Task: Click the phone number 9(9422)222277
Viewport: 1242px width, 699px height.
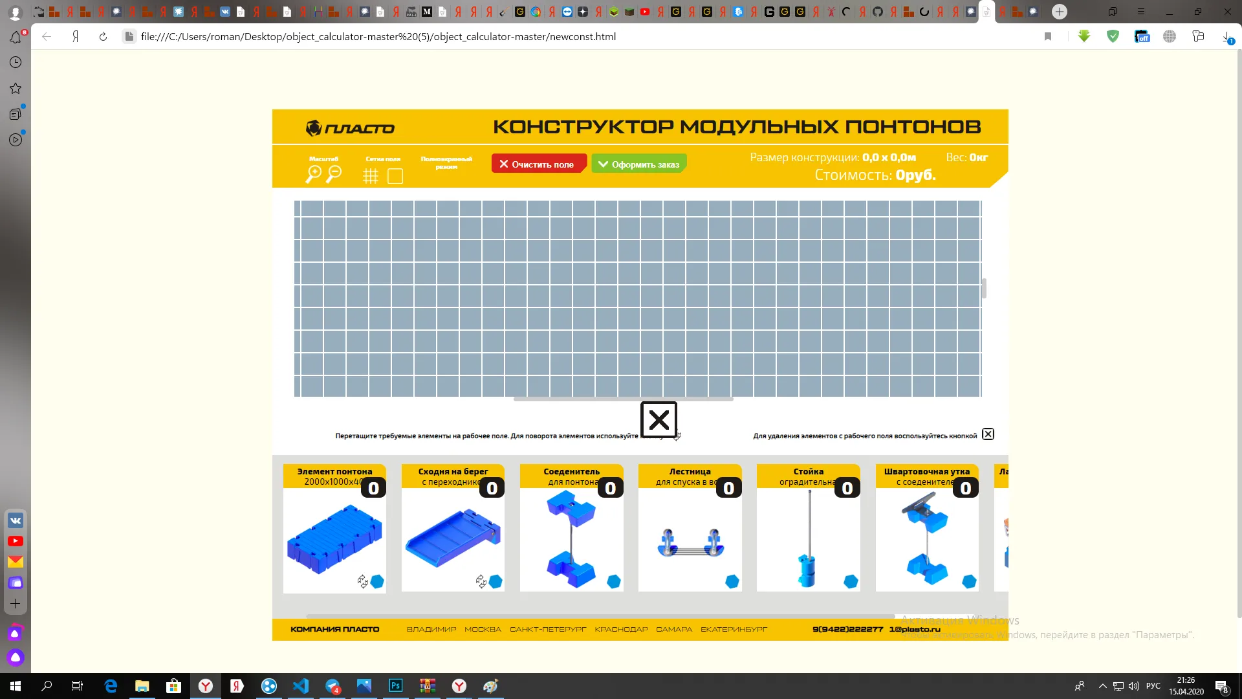Action: (x=847, y=629)
